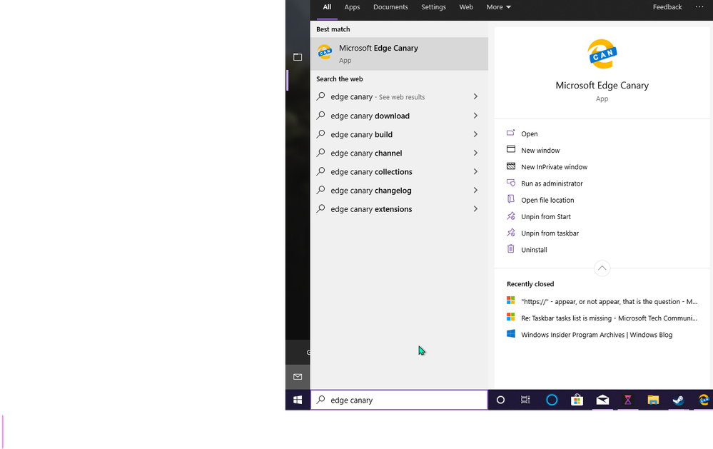The image size is (713, 449).
Task: Switch to the Documents search tab
Action: (390, 7)
